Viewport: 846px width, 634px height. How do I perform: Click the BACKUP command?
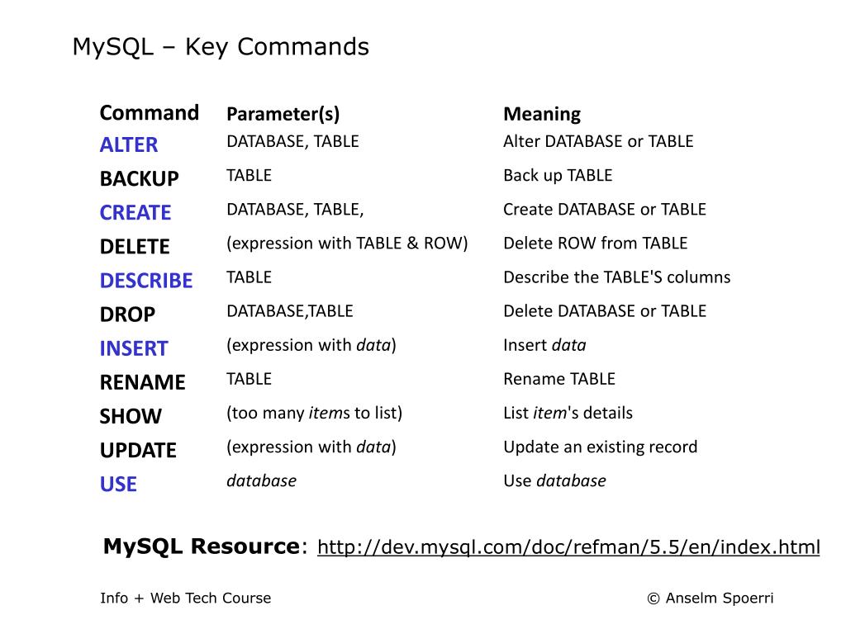[139, 178]
